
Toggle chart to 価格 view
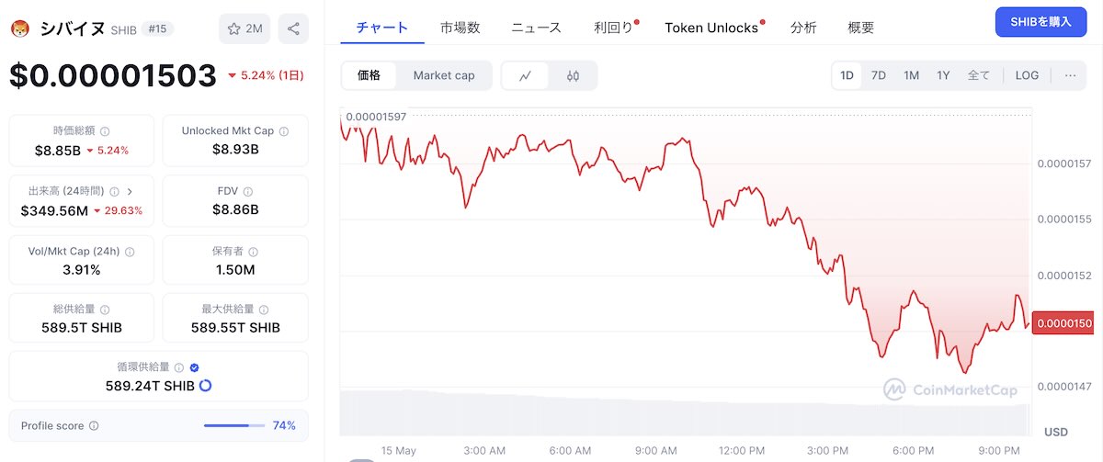coord(370,75)
